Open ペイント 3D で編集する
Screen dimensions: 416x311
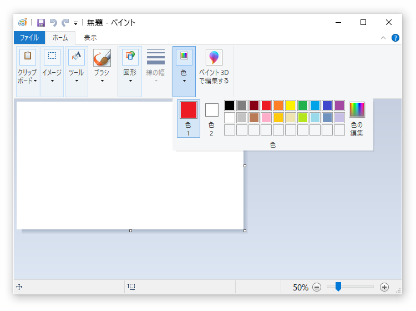click(214, 67)
